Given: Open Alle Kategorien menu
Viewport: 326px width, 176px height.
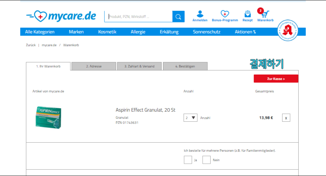Looking at the screenshot, I should click(40, 32).
